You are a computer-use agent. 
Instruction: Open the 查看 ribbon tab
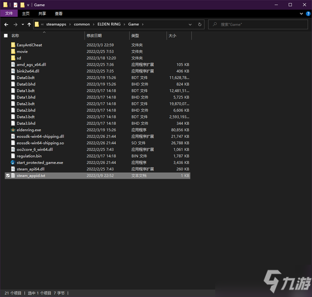coord(59,13)
